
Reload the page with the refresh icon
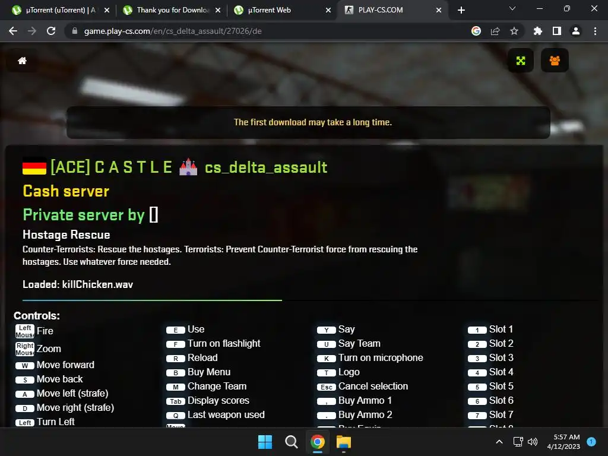point(51,31)
